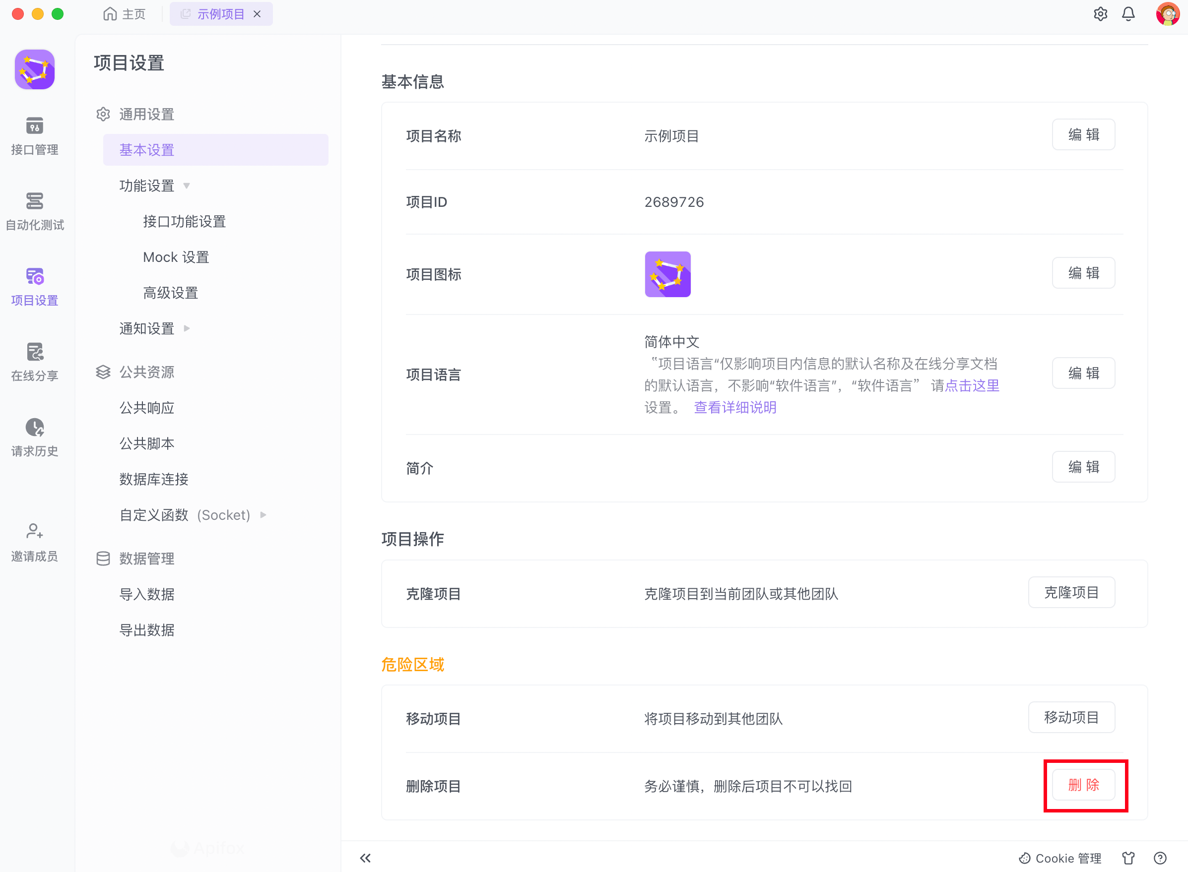
Task: Switch to the 主页 tab
Action: click(x=125, y=14)
